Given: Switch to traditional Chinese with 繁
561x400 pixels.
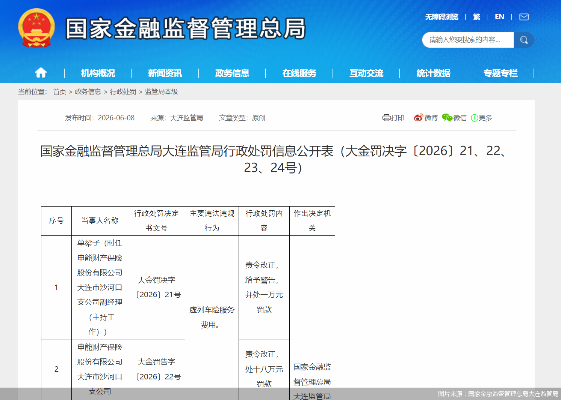Looking at the screenshot, I should pyautogui.click(x=476, y=17).
